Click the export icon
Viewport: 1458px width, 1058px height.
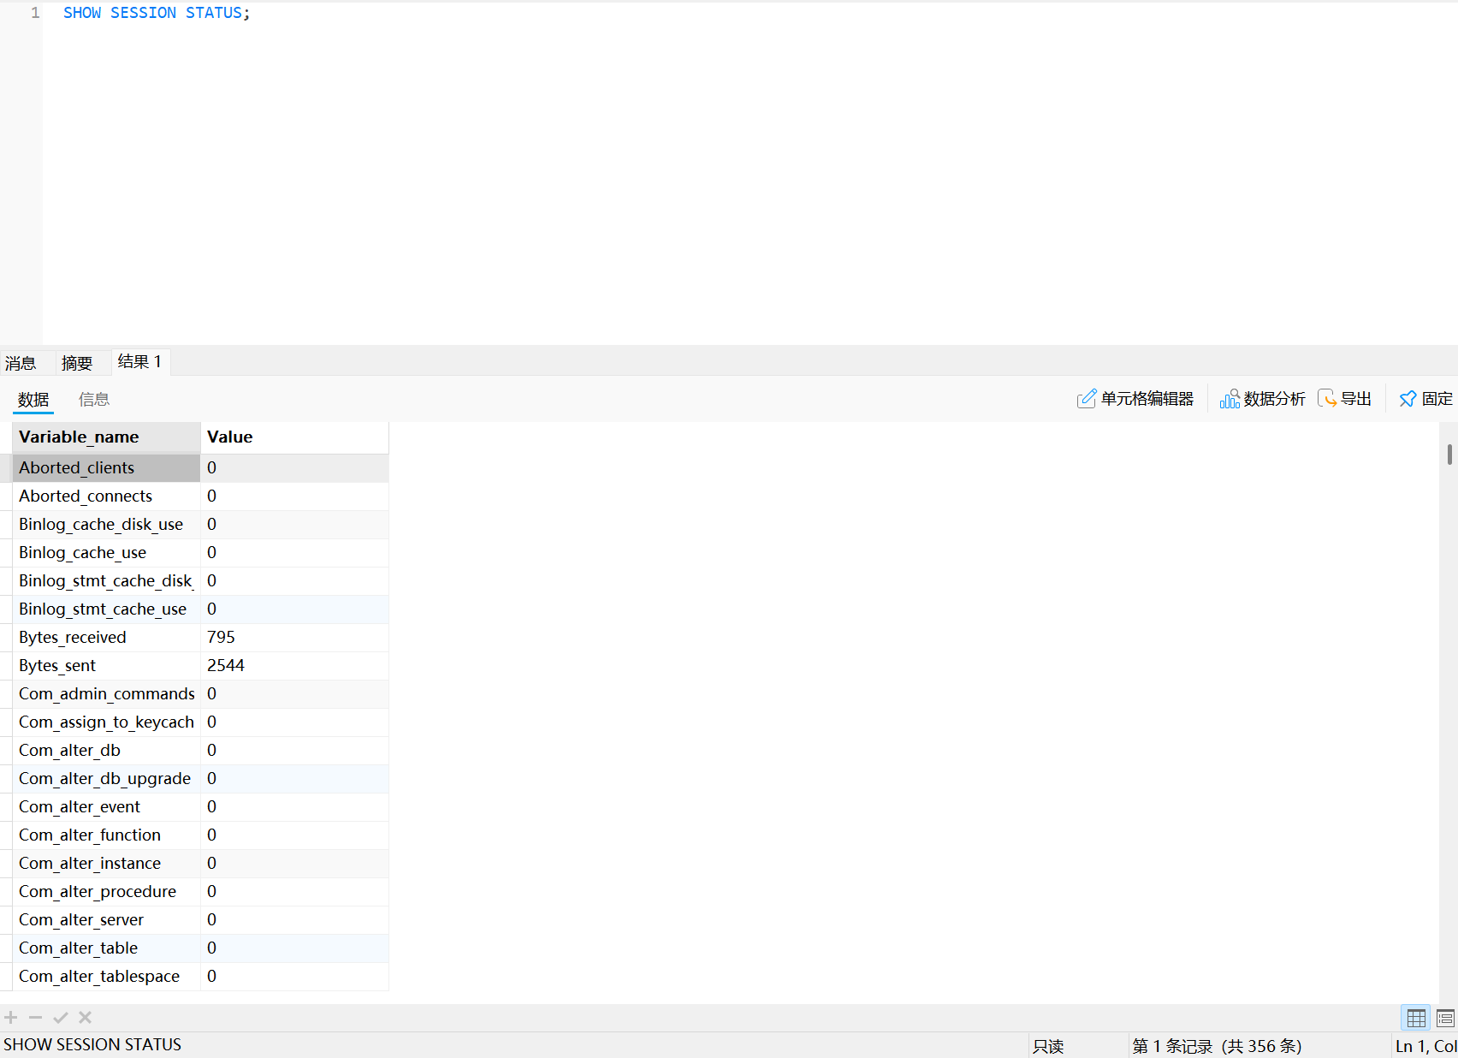[x=1326, y=399]
